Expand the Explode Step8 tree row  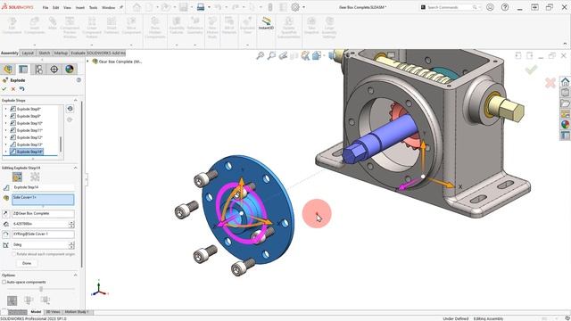point(5,109)
